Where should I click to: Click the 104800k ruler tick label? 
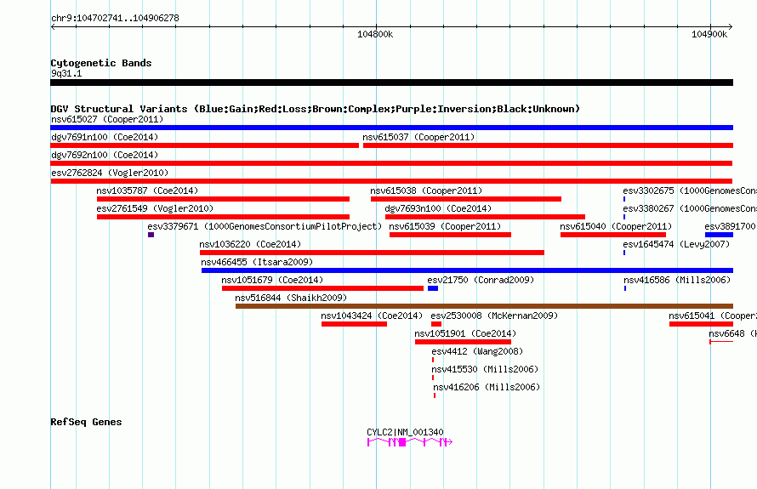375,34
